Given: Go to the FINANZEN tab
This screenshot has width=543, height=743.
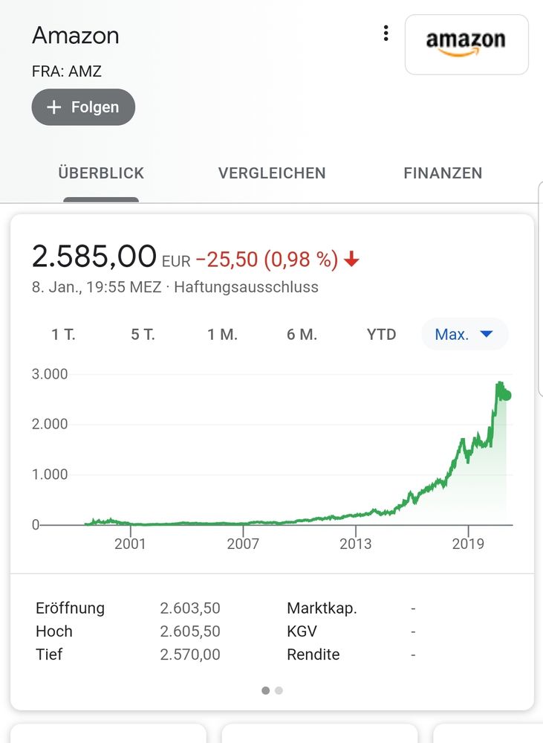Looking at the screenshot, I should [443, 173].
